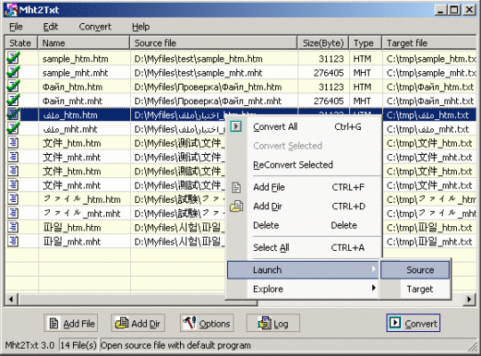Click the target cell C:\tmp\Файл_htm.txt
The image size is (481, 356).
coord(430,87)
